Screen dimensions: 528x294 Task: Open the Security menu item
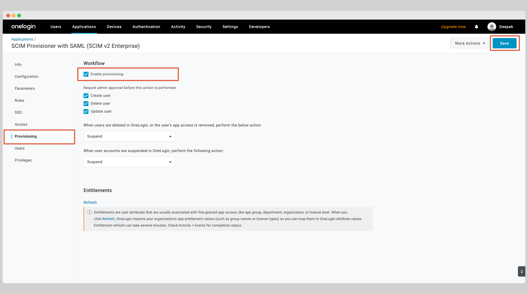pos(204,27)
